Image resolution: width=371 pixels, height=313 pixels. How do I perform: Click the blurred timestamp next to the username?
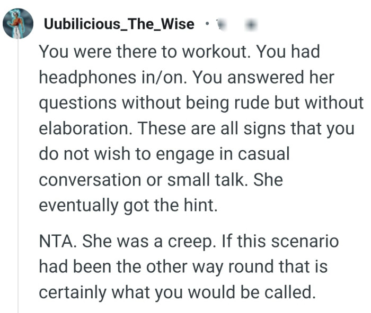click(x=222, y=24)
